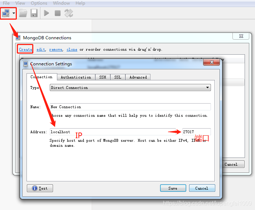Open the Help menu
Viewport: 255px width, 210px height.
point(80,3)
